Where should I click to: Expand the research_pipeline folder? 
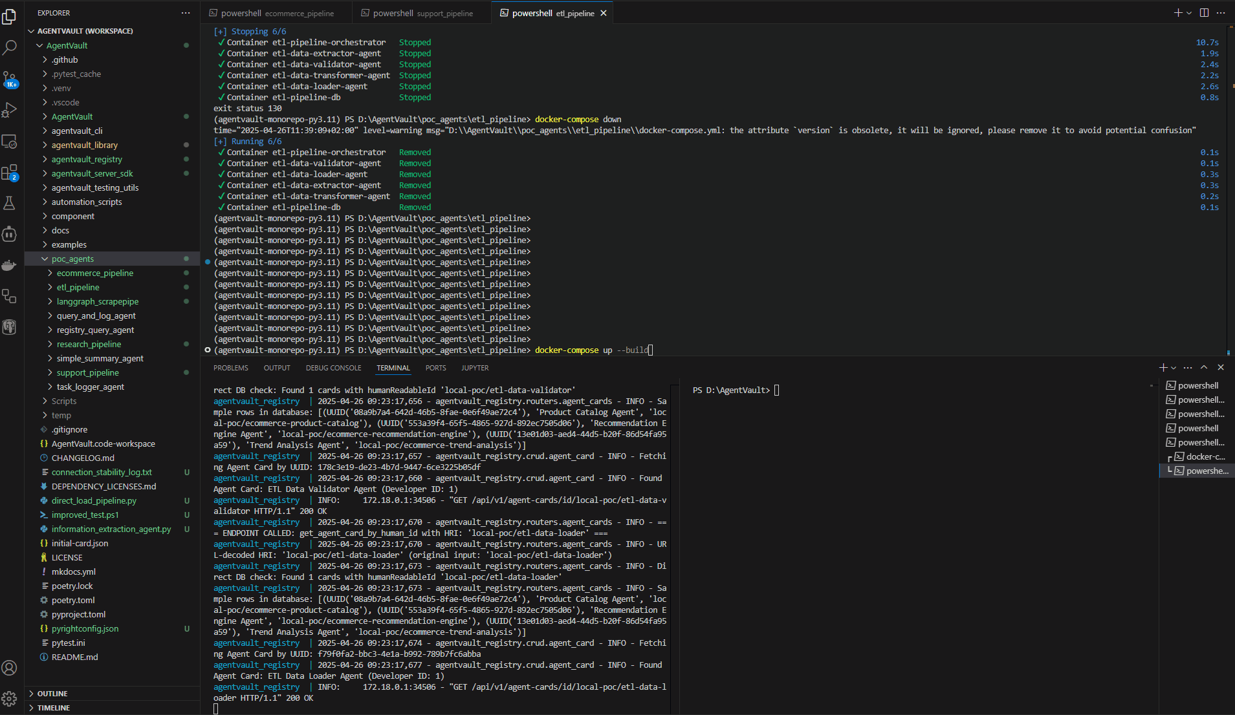111,344
